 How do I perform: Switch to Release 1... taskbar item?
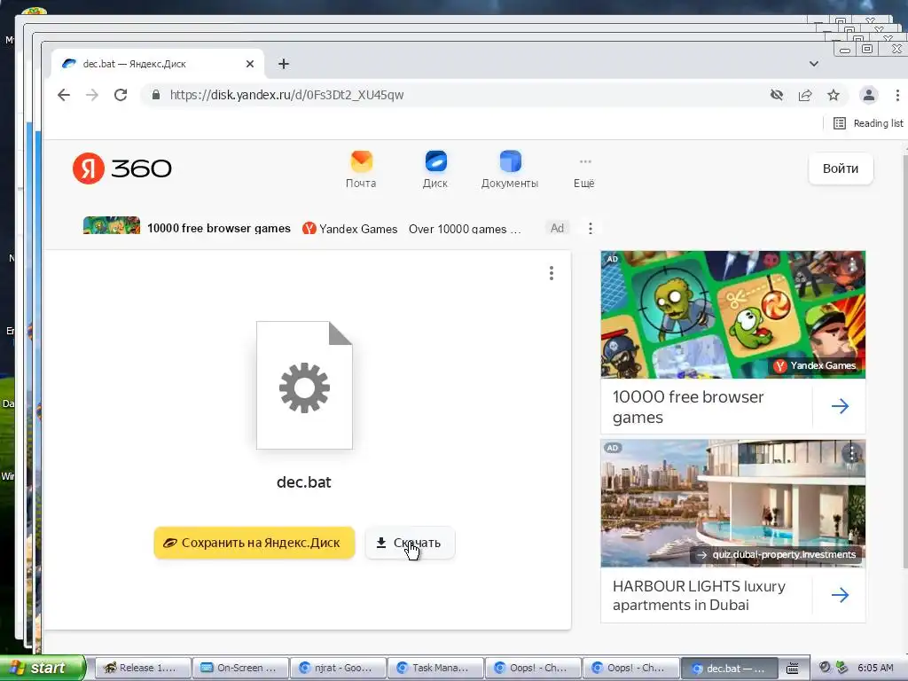[x=143, y=669]
